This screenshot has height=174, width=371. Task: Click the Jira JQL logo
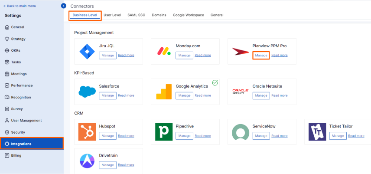click(87, 51)
